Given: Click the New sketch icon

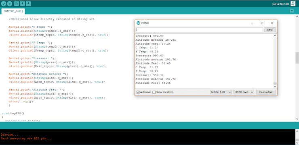Looking at the screenshot, I should 17,4.
